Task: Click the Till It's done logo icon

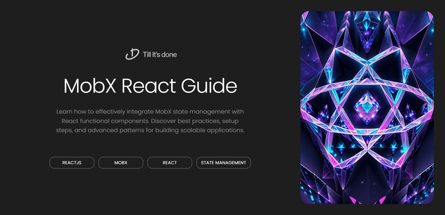Action: (132, 54)
